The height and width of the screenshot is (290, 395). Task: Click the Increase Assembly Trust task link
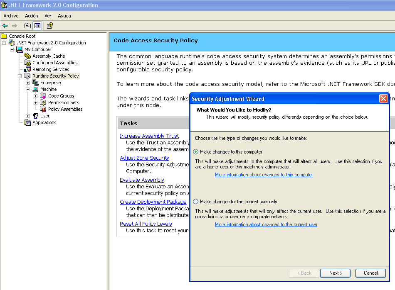point(149,136)
